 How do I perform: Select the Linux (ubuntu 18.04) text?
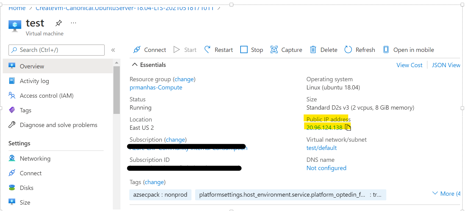[333, 87]
